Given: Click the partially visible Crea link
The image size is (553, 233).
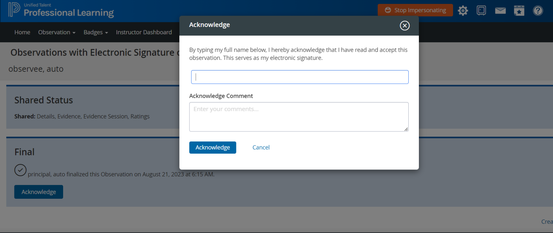Looking at the screenshot, I should point(547,221).
